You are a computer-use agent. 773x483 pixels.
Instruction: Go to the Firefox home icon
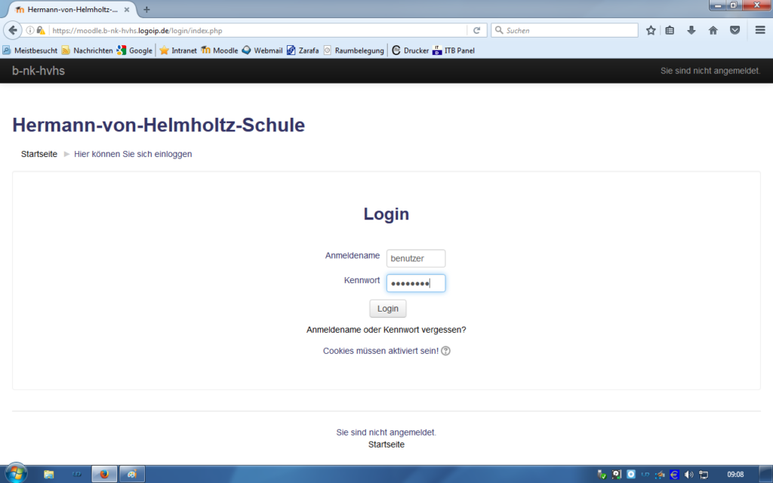tap(713, 30)
